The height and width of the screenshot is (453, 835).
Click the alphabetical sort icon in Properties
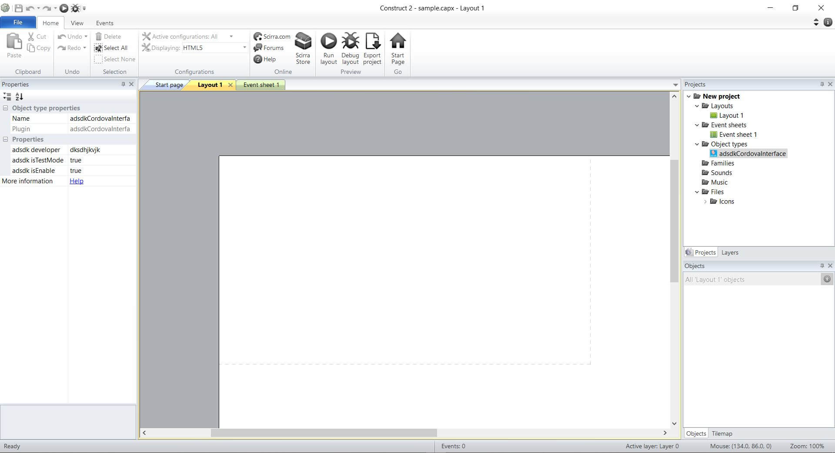(x=19, y=96)
